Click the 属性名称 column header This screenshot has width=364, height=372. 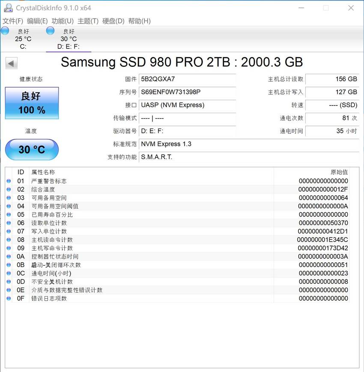coord(152,172)
